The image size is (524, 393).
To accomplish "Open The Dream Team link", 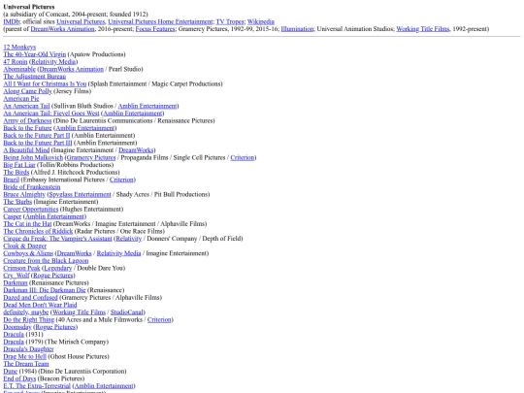I will click(26, 363).
